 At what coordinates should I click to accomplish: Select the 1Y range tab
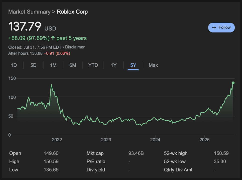tap(113, 65)
